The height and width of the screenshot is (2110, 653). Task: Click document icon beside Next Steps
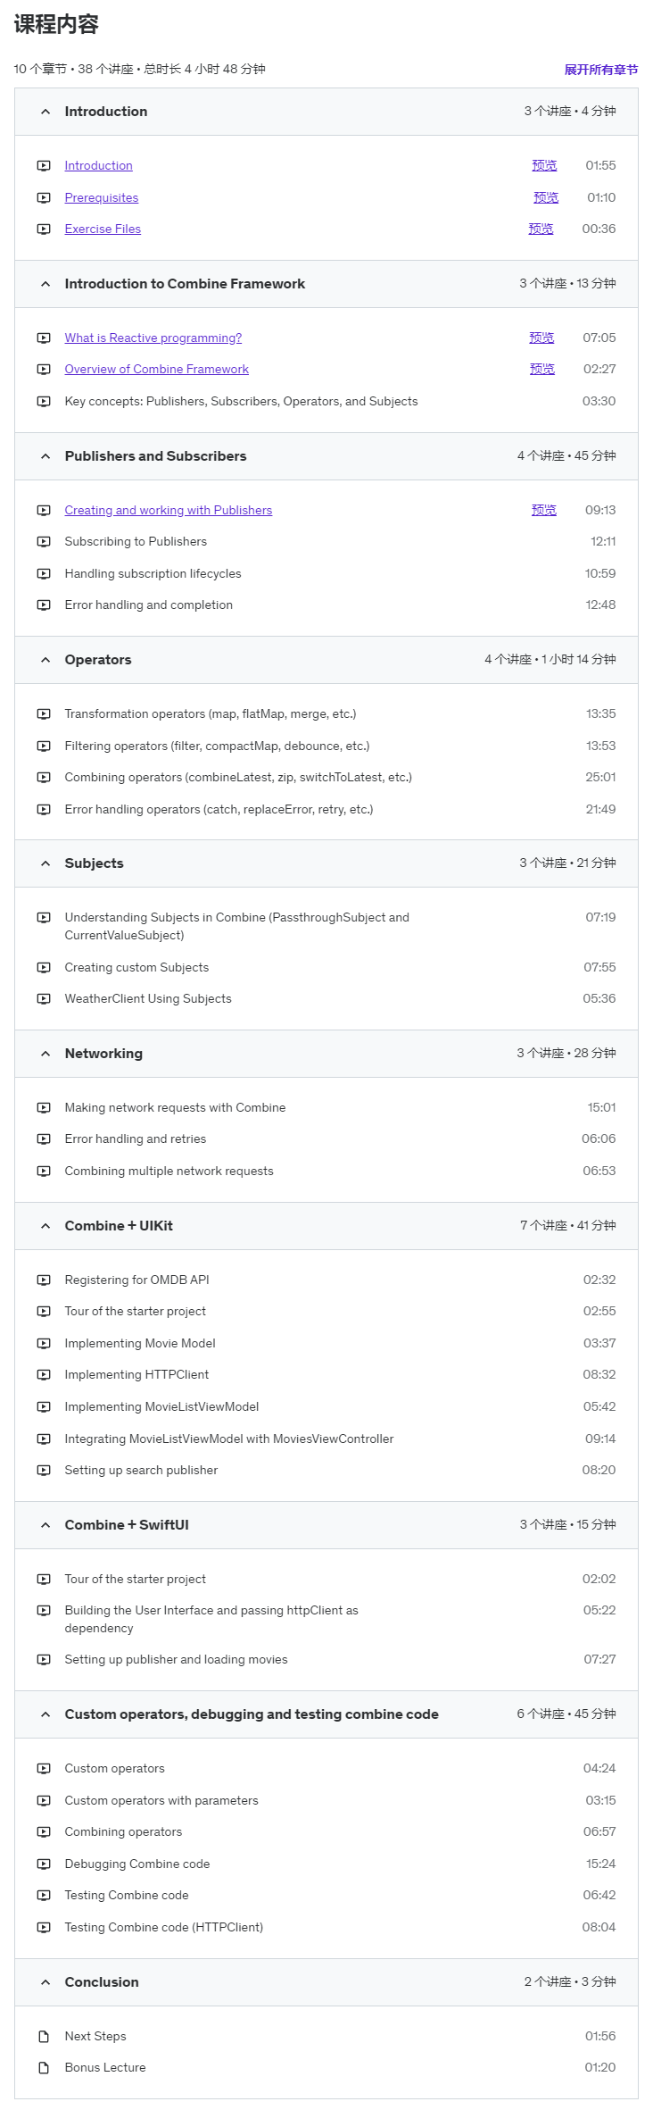tap(44, 2037)
